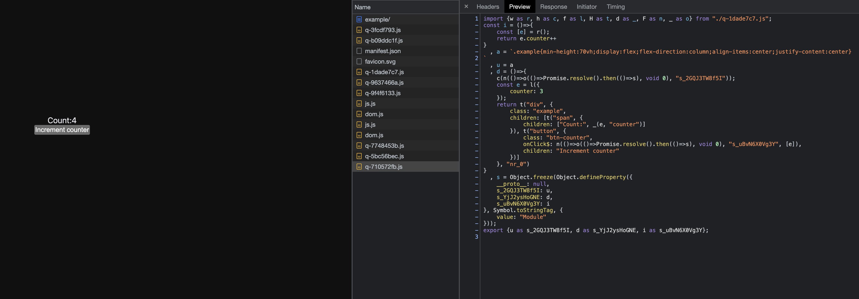Viewport: 859px width, 299px height.
Task: Click the Name column header
Action: pos(362,7)
